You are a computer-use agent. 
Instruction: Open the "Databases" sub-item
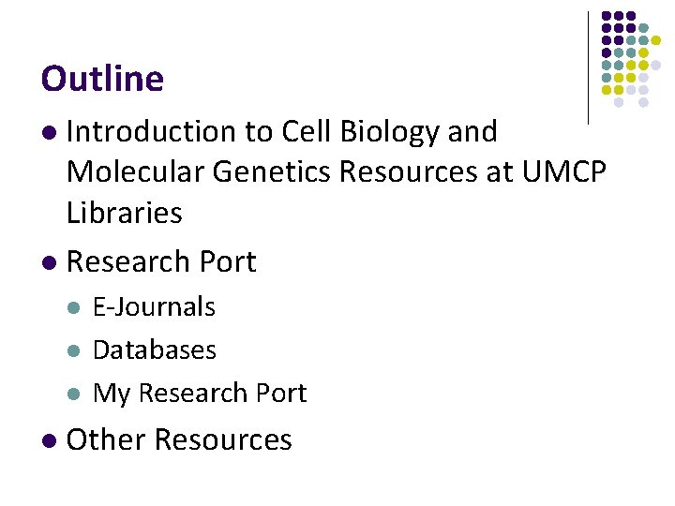154,350
